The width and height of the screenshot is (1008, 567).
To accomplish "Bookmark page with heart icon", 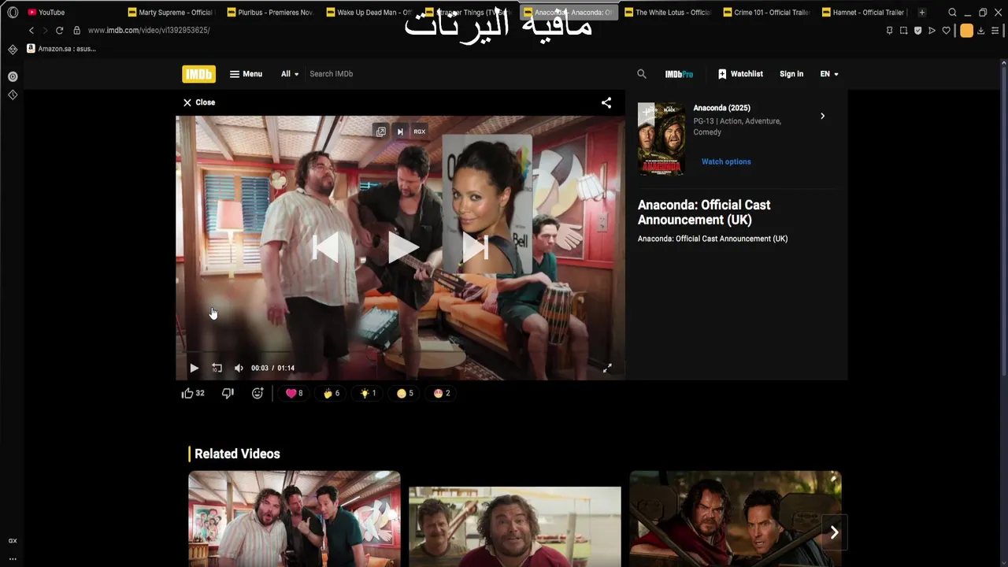I will 947,31.
